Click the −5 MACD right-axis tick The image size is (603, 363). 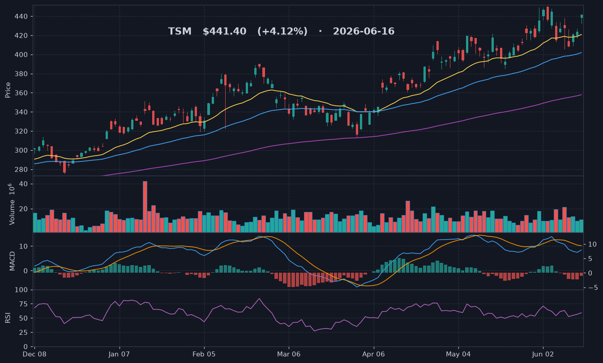pyautogui.click(x=593, y=287)
